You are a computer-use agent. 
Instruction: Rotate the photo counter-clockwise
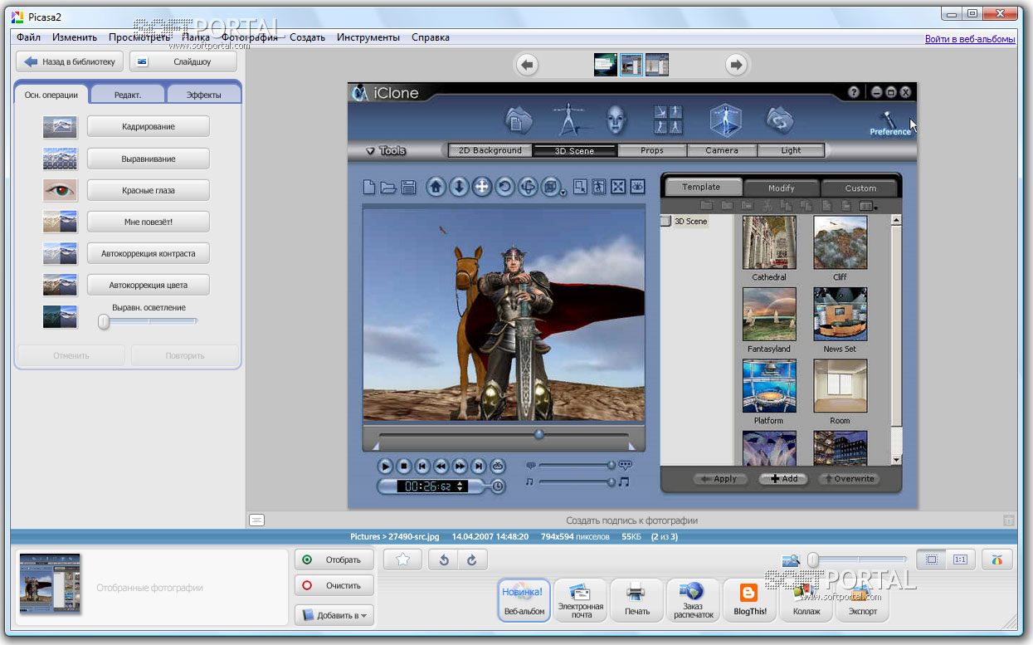444,560
